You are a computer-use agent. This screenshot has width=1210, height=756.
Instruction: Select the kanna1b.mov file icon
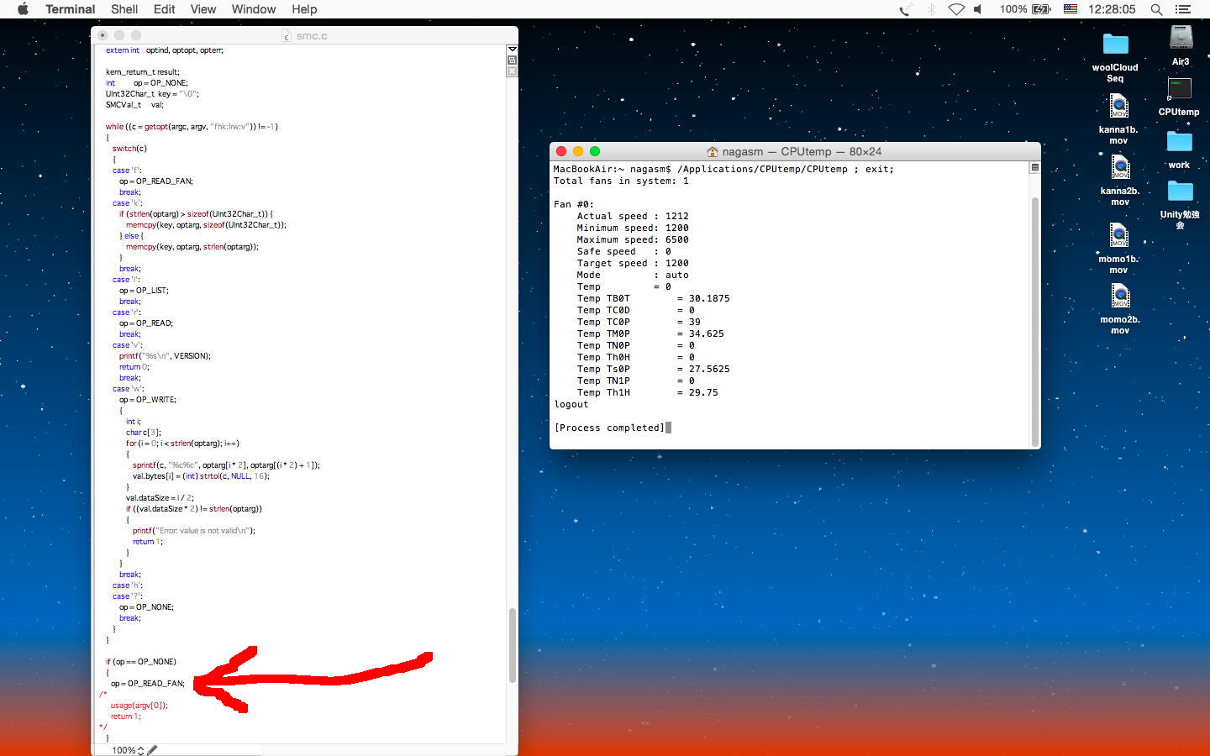(1118, 108)
